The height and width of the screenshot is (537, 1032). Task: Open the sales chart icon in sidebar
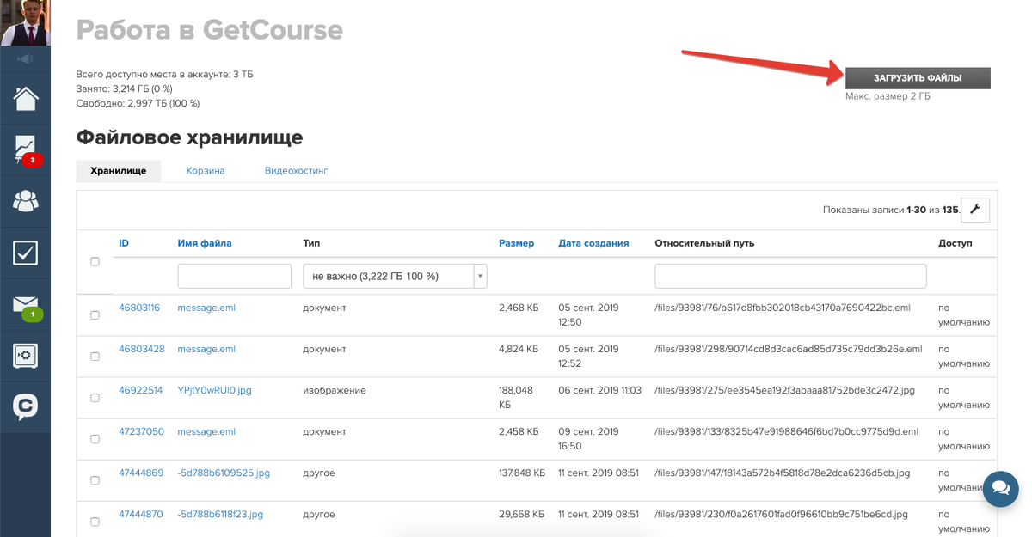[x=26, y=150]
